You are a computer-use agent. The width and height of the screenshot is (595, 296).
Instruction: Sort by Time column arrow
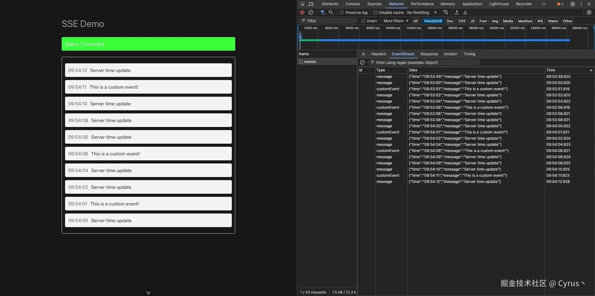591,70
